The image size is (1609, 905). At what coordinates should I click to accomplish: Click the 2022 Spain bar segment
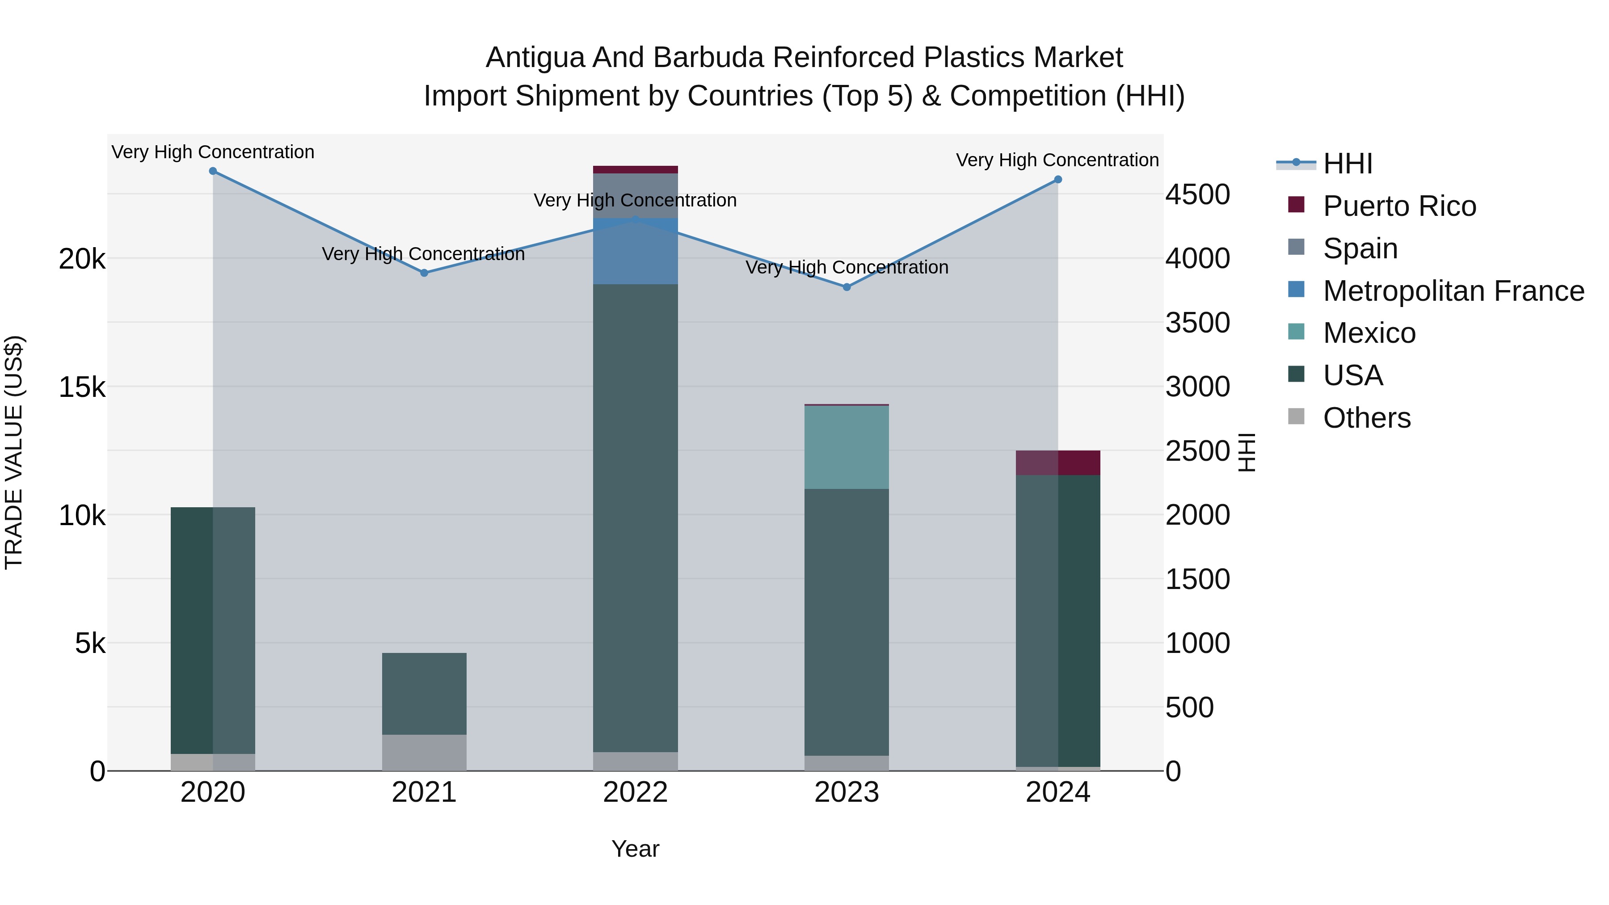(x=635, y=196)
